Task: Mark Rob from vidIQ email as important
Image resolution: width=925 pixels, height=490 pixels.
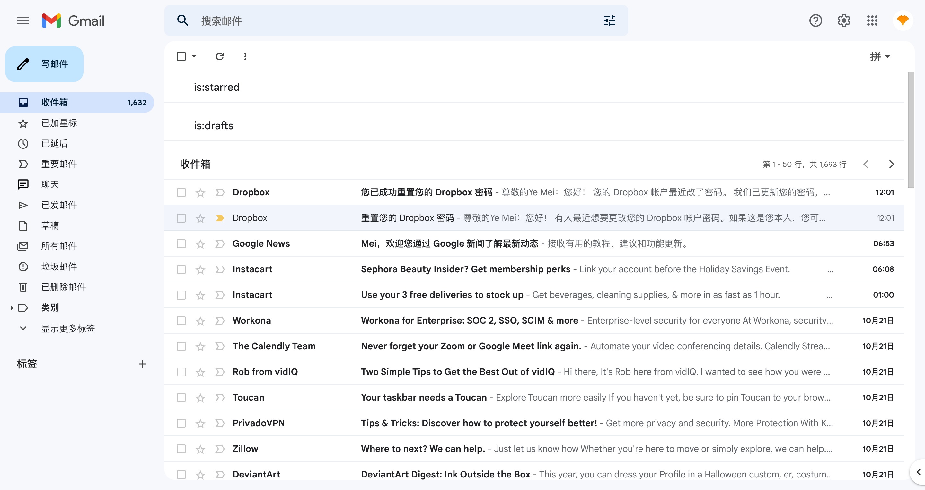Action: [220, 372]
